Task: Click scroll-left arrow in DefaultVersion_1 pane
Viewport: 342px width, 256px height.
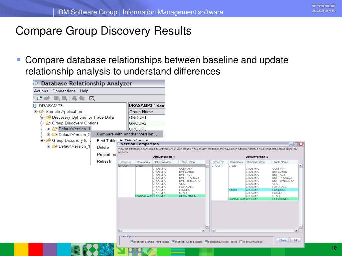Action: click(120, 230)
